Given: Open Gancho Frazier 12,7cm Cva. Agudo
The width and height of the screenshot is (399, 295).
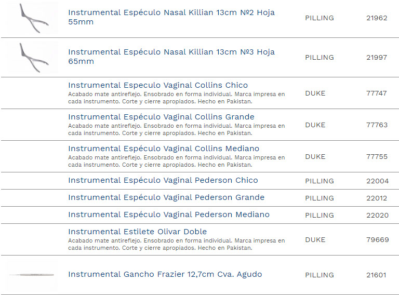Looking at the screenshot, I should [x=165, y=274].
